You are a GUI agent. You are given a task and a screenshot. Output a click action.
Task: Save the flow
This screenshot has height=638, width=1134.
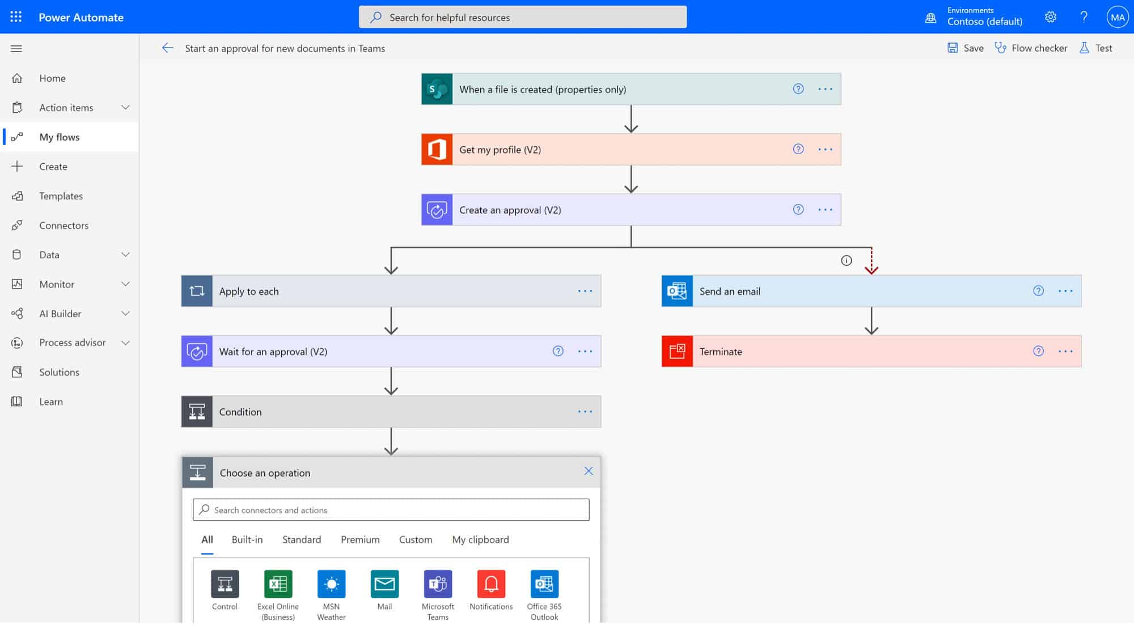pos(964,48)
